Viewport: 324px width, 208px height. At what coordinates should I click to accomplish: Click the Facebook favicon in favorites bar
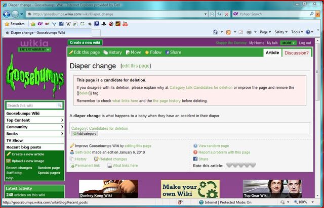click(x=61, y=24)
